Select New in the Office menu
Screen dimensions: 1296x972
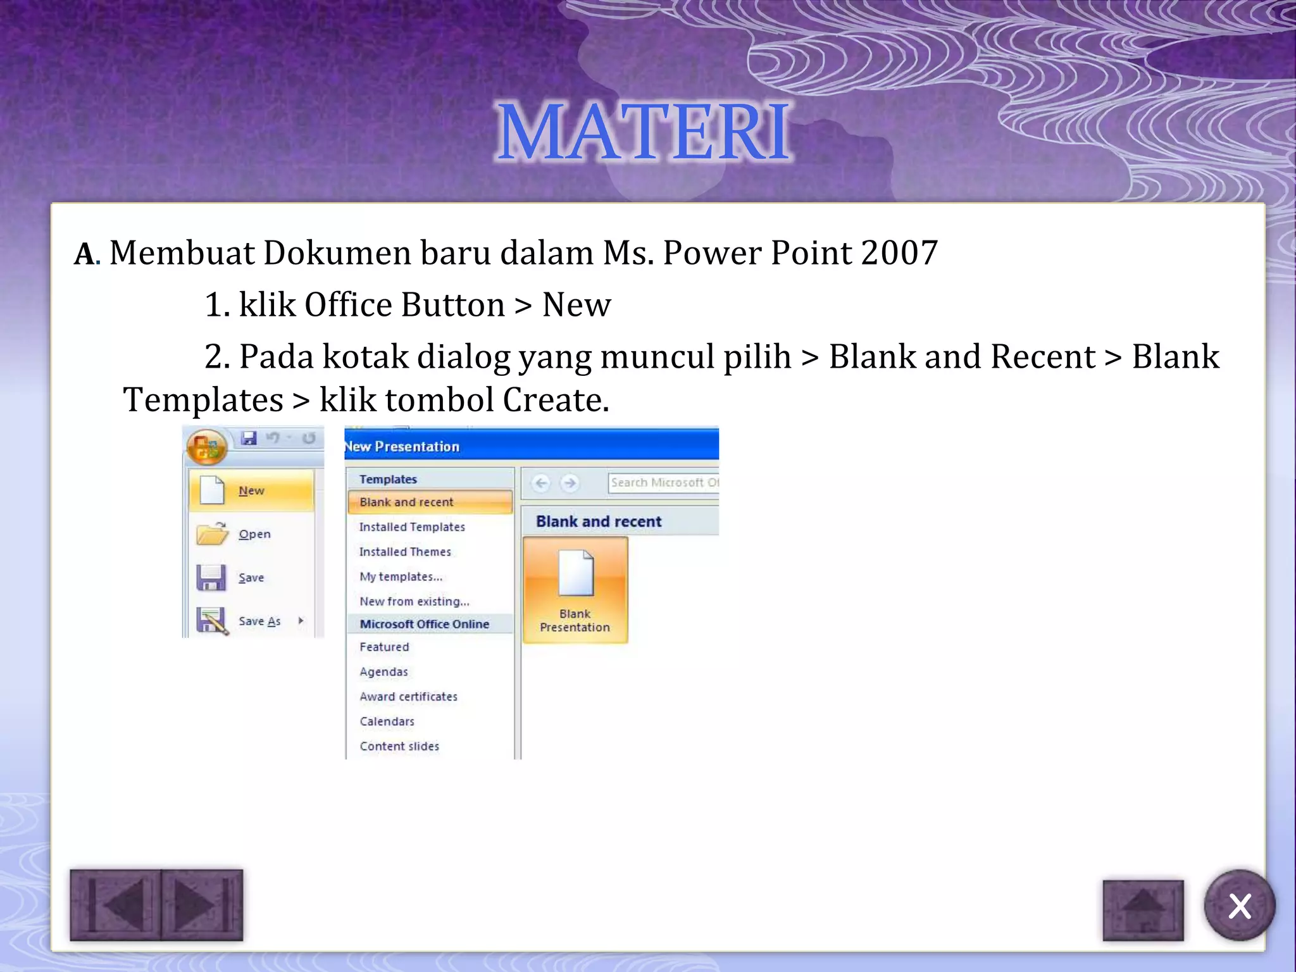252,490
